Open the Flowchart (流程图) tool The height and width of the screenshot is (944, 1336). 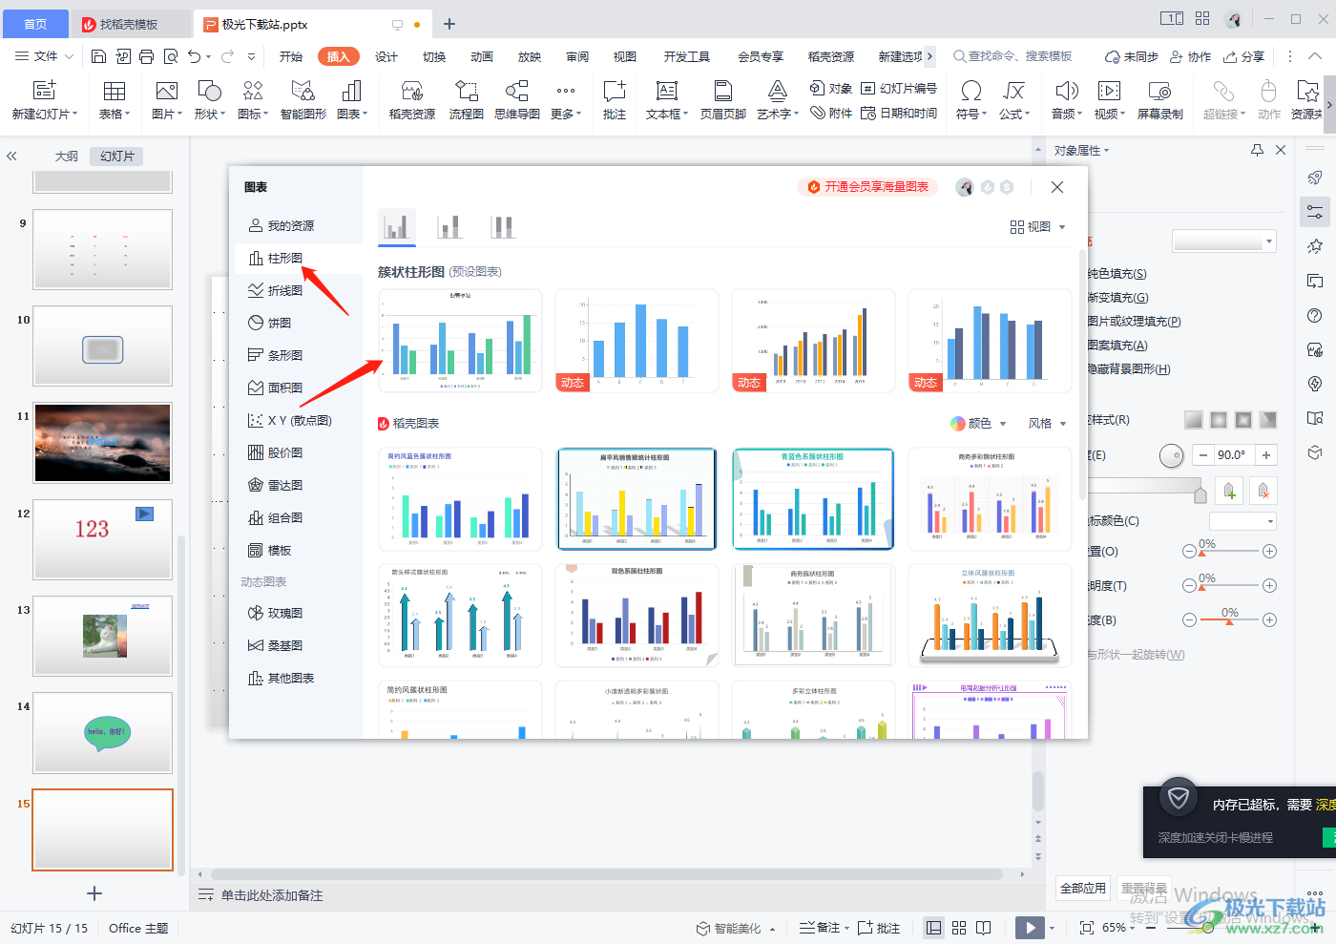[x=467, y=100]
